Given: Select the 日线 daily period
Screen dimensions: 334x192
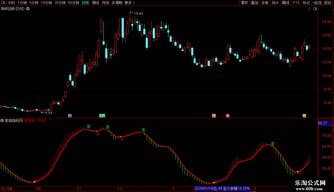Looking at the screenshot, I should coord(85,3).
